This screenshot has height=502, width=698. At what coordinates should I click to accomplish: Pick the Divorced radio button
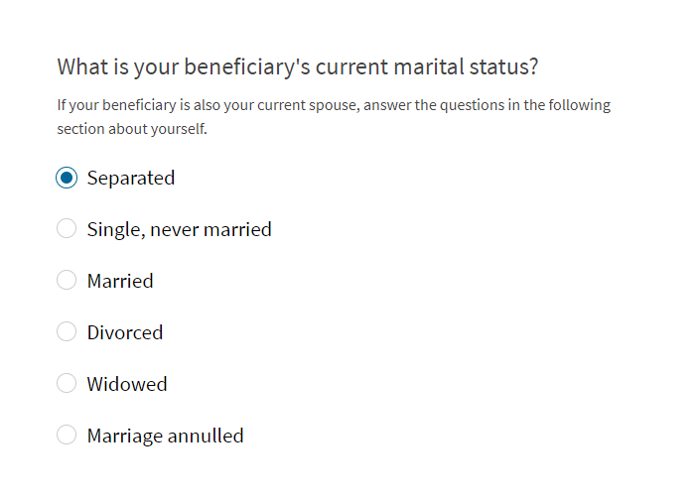[x=67, y=331]
